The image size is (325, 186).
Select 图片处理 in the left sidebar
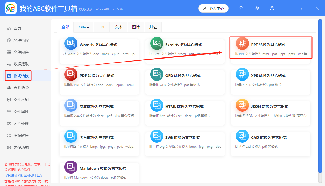(18, 123)
